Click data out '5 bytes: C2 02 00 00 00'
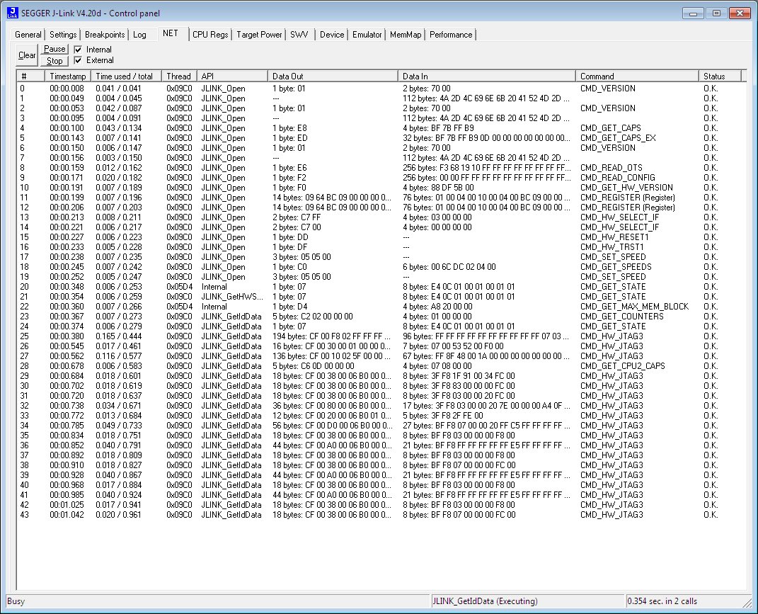The image size is (758, 614). pos(313,317)
